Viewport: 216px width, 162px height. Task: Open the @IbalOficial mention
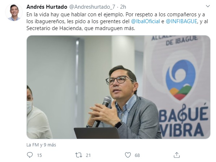pyautogui.click(x=145, y=21)
